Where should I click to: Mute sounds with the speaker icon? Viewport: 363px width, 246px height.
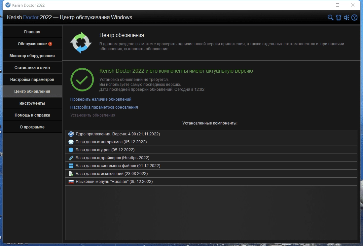346,18
